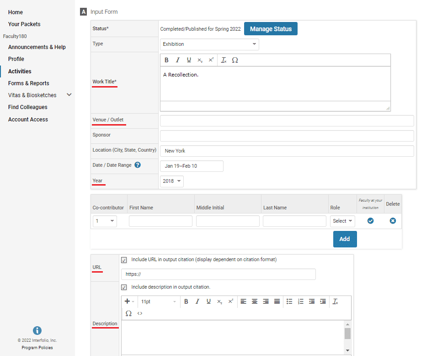The width and height of the screenshot is (421, 356).
Task: Apply italic in the Description editor
Action: pyautogui.click(x=197, y=301)
